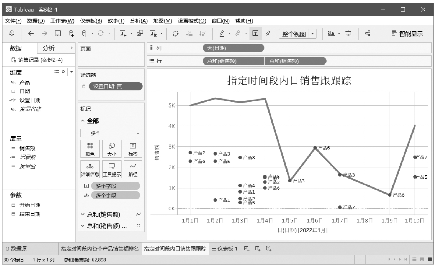Toggle the fix axes pin icon
The image size is (435, 266).
[268, 33]
